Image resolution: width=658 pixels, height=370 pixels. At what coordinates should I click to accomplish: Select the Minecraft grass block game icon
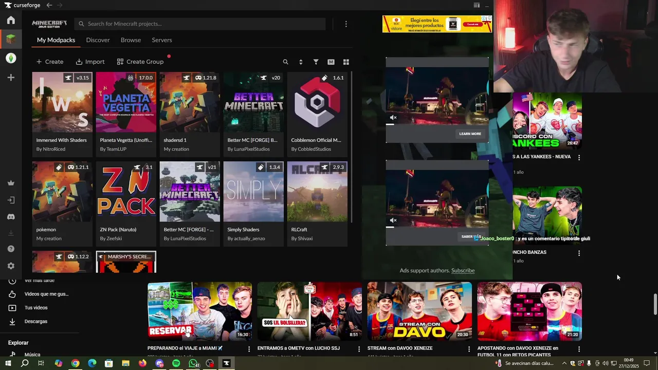tap(11, 39)
